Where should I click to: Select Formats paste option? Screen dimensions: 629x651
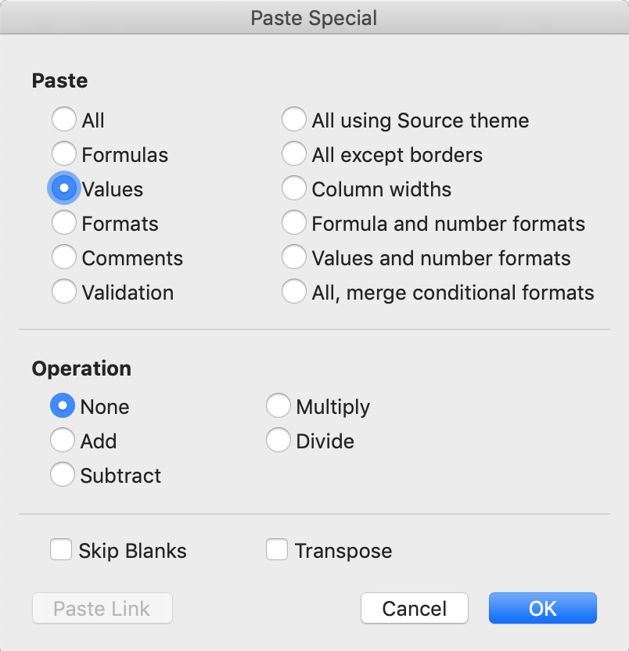click(64, 224)
